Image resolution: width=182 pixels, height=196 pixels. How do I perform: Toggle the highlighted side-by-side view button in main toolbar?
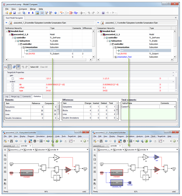click(x=42, y=13)
